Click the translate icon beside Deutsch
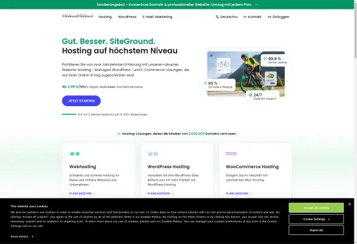The height and width of the screenshot is (244, 357). click(217, 17)
